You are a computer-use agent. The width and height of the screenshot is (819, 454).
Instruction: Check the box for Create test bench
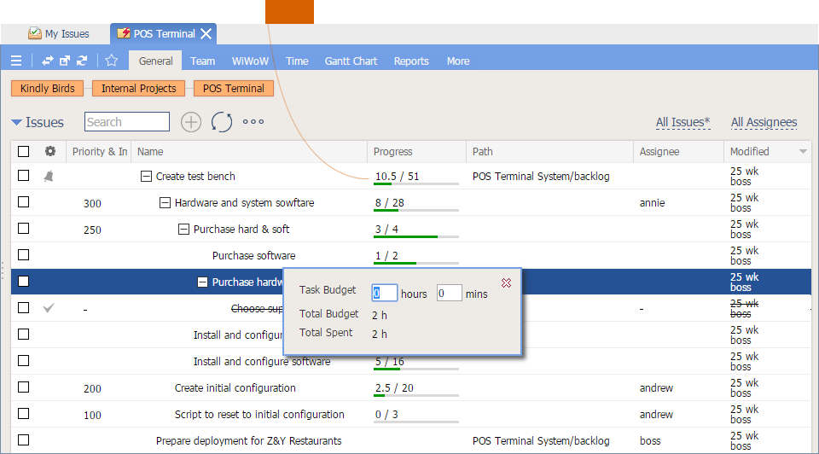[x=24, y=176]
